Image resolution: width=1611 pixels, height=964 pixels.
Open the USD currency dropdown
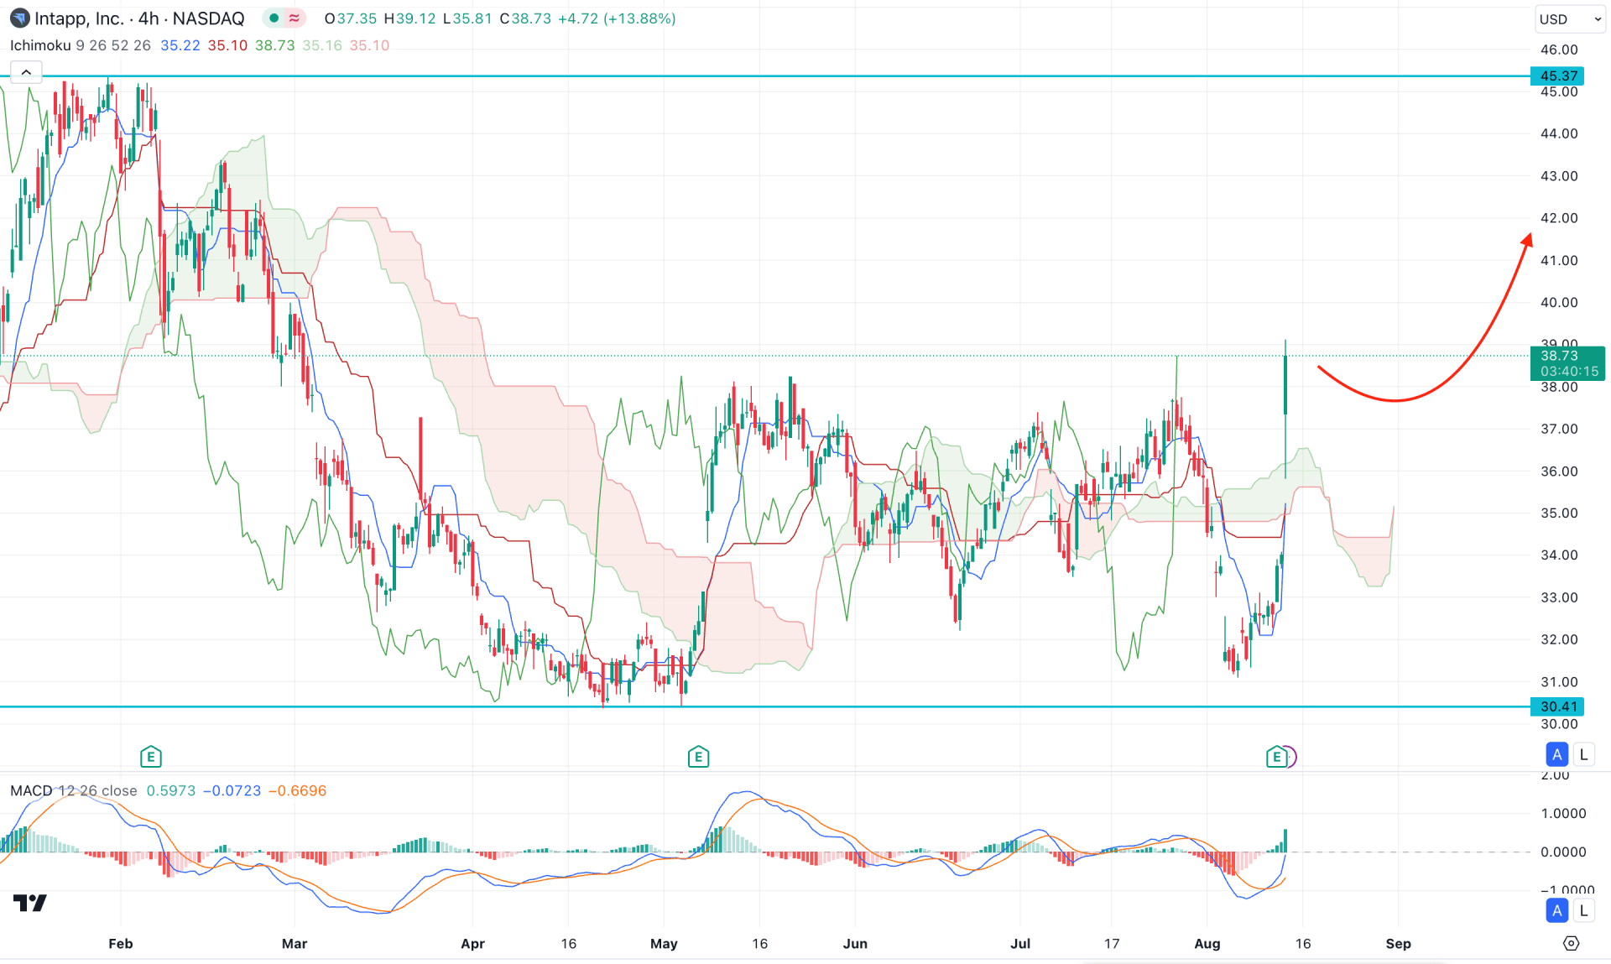[x=1570, y=18]
